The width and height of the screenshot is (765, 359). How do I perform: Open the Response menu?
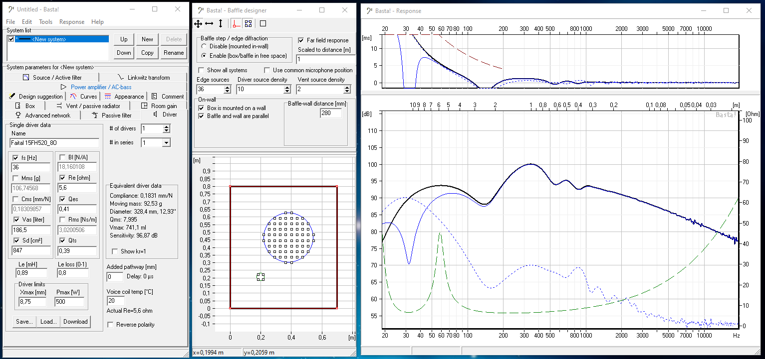[72, 22]
